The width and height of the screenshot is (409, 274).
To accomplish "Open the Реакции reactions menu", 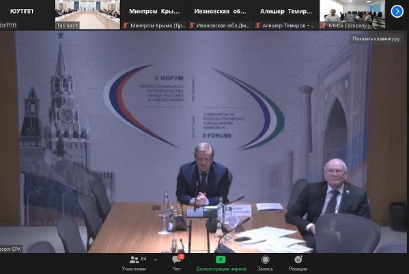I will (x=298, y=264).
